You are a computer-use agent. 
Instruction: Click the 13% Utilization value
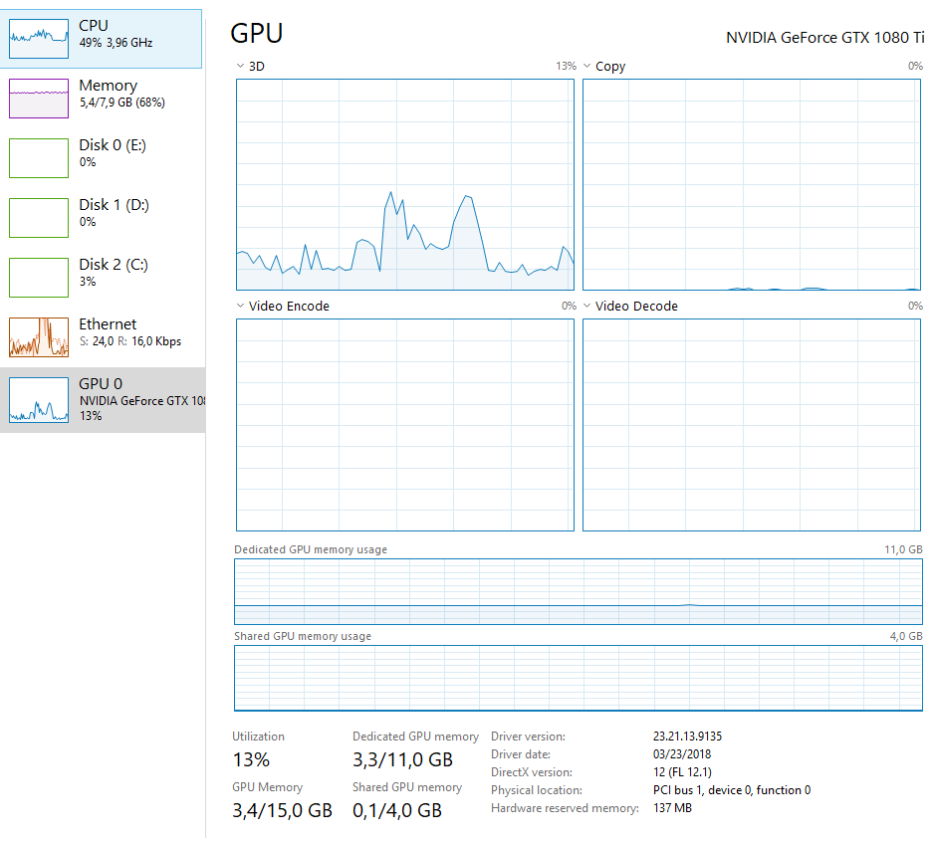pyautogui.click(x=251, y=760)
